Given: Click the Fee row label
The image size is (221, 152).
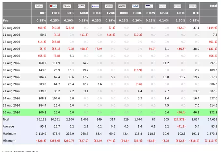Looking at the screenshot, I should tap(6, 20).
